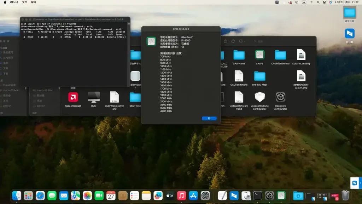
Task: Select the OCLP.command shell file
Action: point(239,76)
